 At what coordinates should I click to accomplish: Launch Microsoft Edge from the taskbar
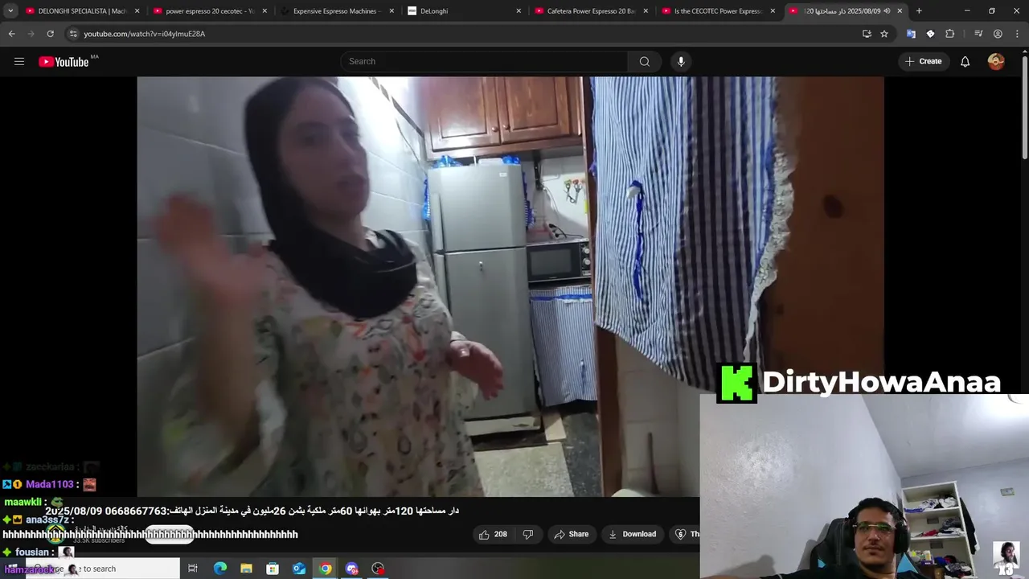click(x=219, y=569)
